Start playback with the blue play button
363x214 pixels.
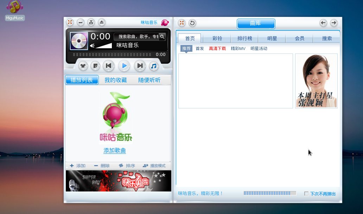(124, 66)
